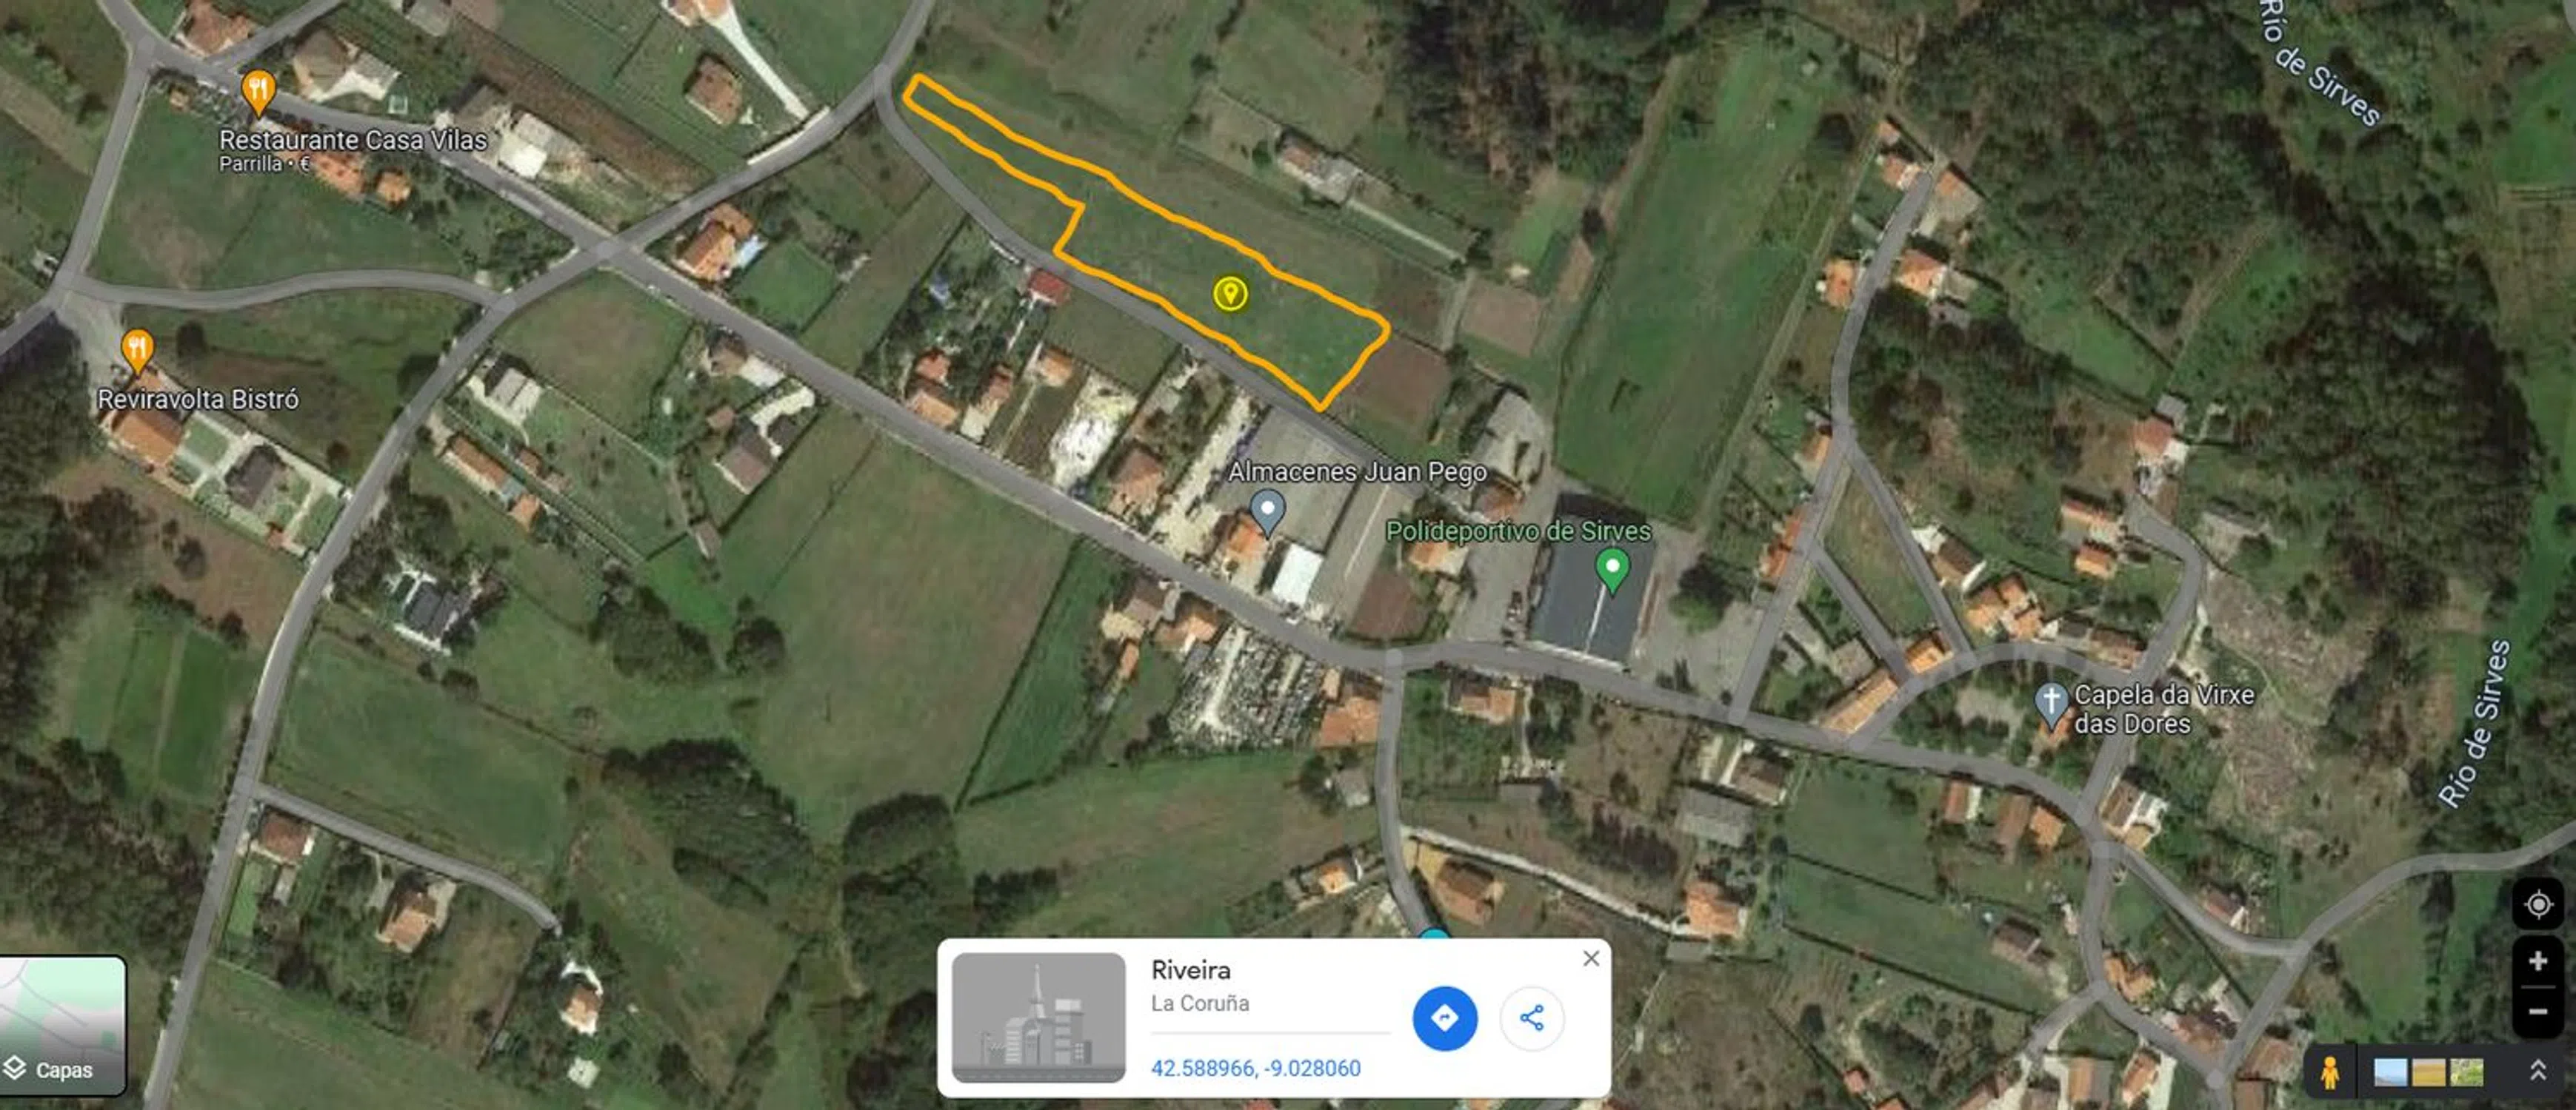Zoom out with the minus button
The height and width of the screenshot is (1110, 2576).
point(2538,1011)
